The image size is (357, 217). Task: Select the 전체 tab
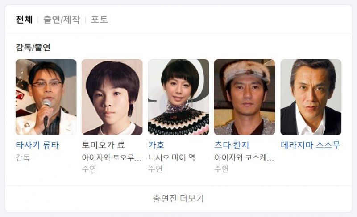(x=24, y=20)
